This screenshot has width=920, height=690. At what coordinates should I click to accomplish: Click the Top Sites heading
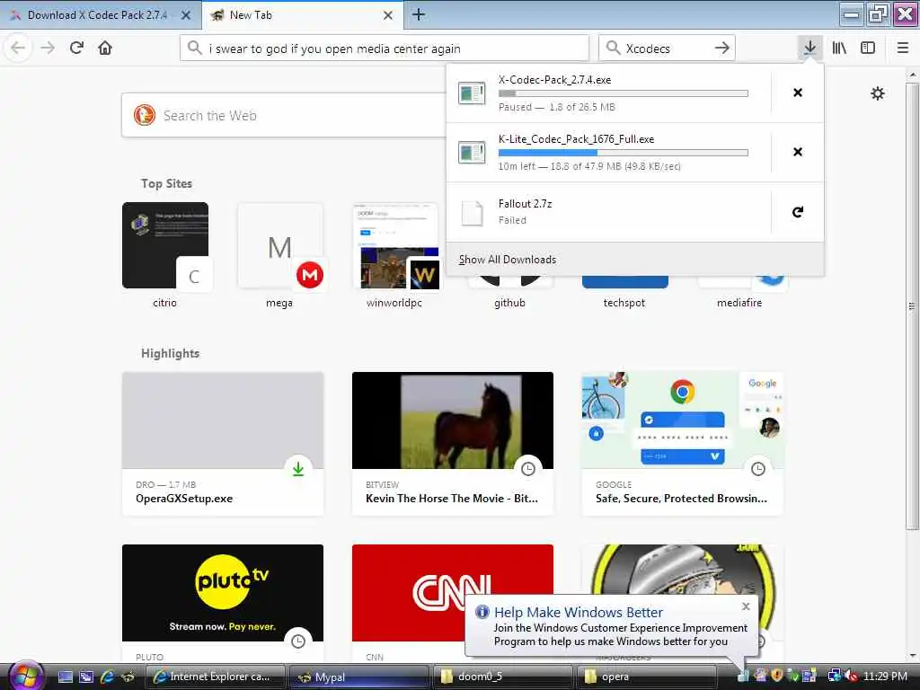(x=166, y=183)
